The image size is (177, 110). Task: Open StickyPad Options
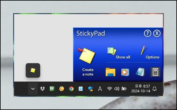click(152, 57)
